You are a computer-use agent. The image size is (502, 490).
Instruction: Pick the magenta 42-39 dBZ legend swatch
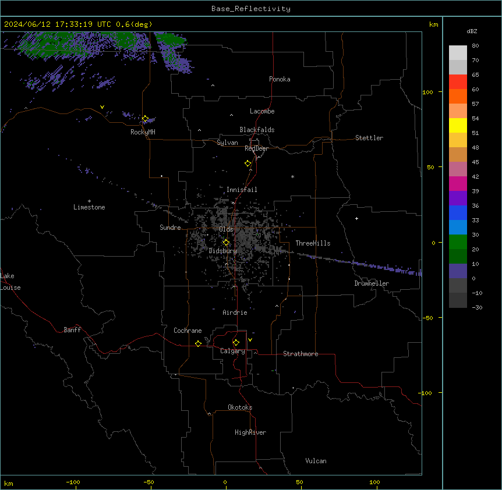tap(458, 183)
